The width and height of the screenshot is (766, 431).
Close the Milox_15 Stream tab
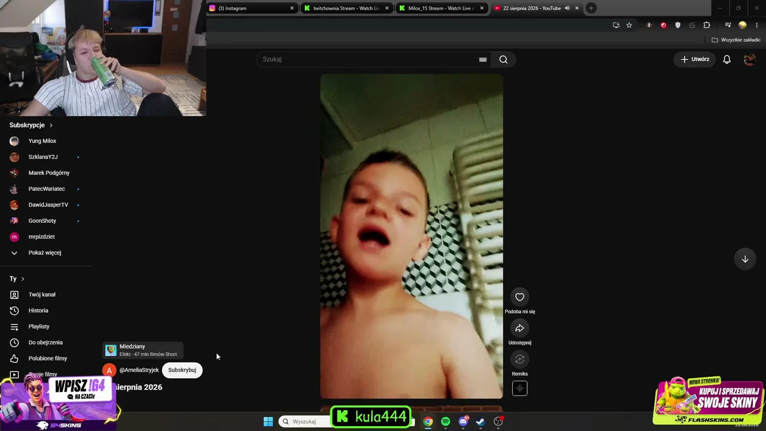[482, 8]
